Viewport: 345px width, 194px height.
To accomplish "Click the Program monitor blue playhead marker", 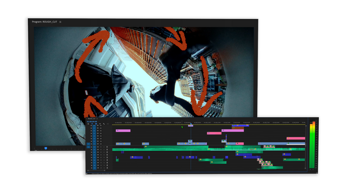I will click(x=45, y=148).
